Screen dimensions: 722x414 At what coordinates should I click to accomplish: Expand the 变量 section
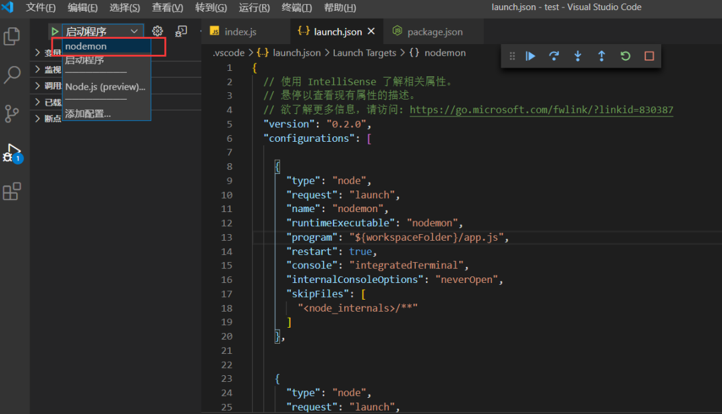click(48, 52)
